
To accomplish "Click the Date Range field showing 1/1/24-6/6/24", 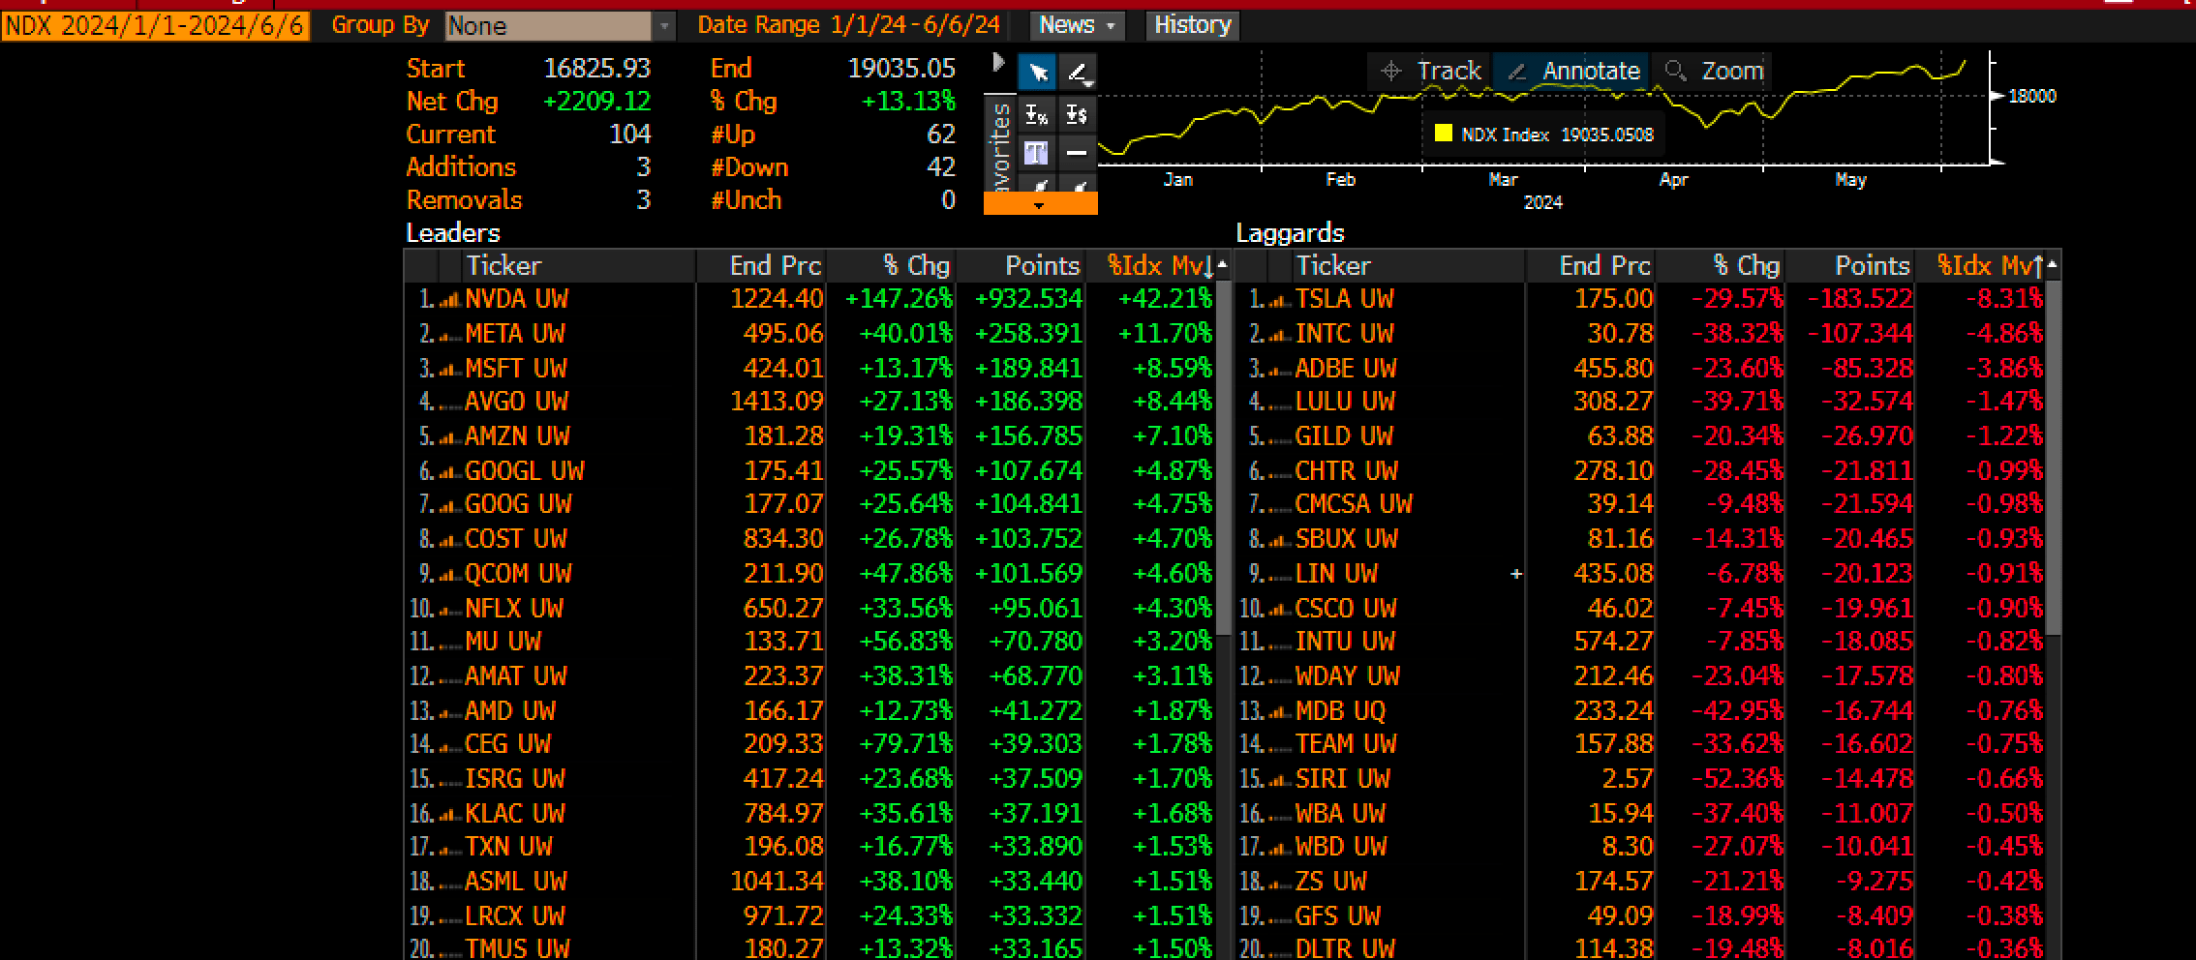I will [914, 25].
